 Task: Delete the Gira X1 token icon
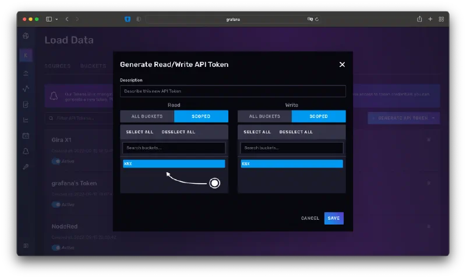point(429,140)
